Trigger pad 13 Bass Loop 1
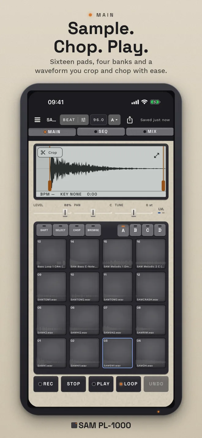202x438 pixels. tap(51, 254)
